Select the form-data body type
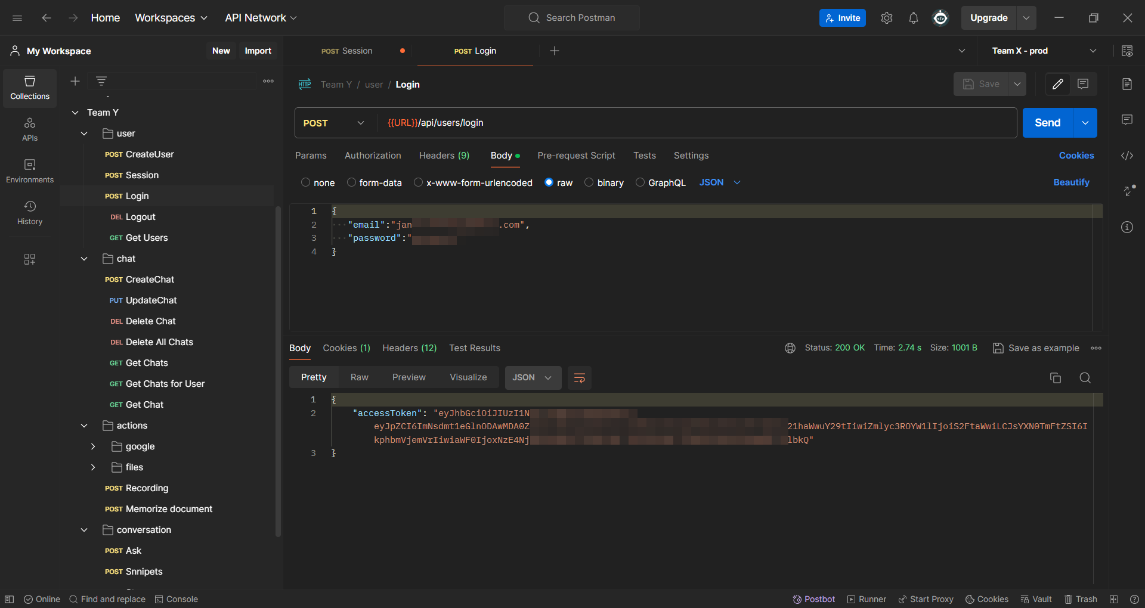Screen dimensions: 1145x608 (x=352, y=182)
